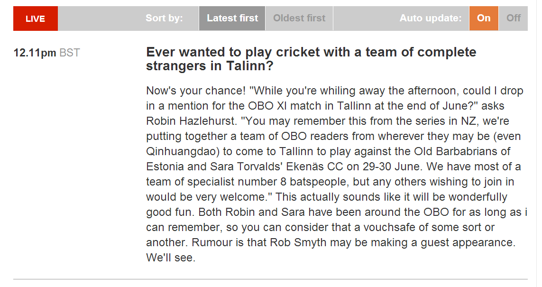Click the closing We'll see sentence
This screenshot has height=287, width=542.
coord(171,258)
